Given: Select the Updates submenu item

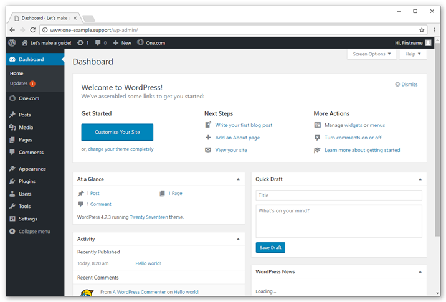Looking at the screenshot, I should (22, 83).
